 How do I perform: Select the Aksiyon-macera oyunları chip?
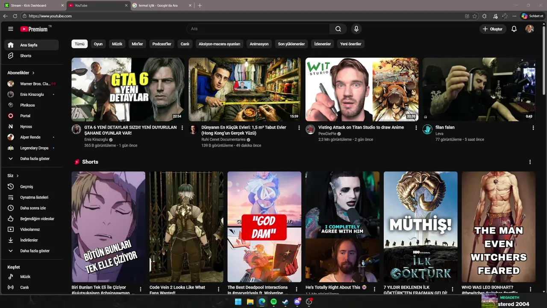[219, 44]
